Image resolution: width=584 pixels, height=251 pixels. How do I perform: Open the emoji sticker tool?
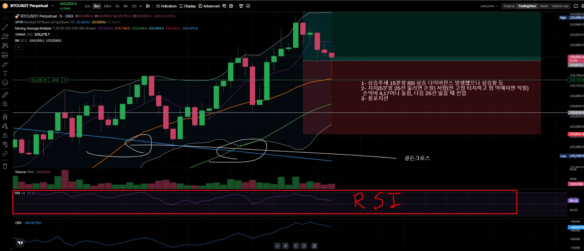pos(5,83)
